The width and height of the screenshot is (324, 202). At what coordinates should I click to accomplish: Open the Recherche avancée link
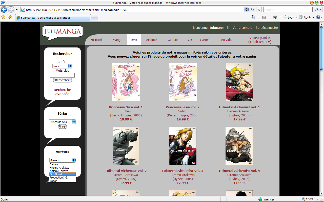pyautogui.click(x=62, y=92)
